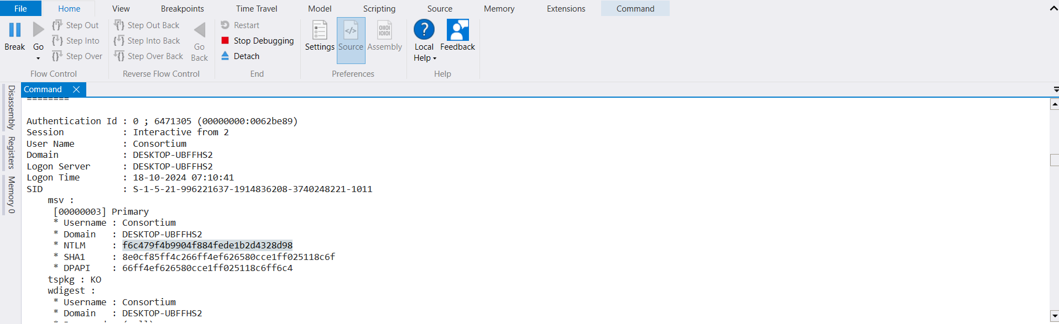Expand the Local Help dropdown arrow
Image resolution: width=1059 pixels, height=324 pixels.
[x=435, y=59]
